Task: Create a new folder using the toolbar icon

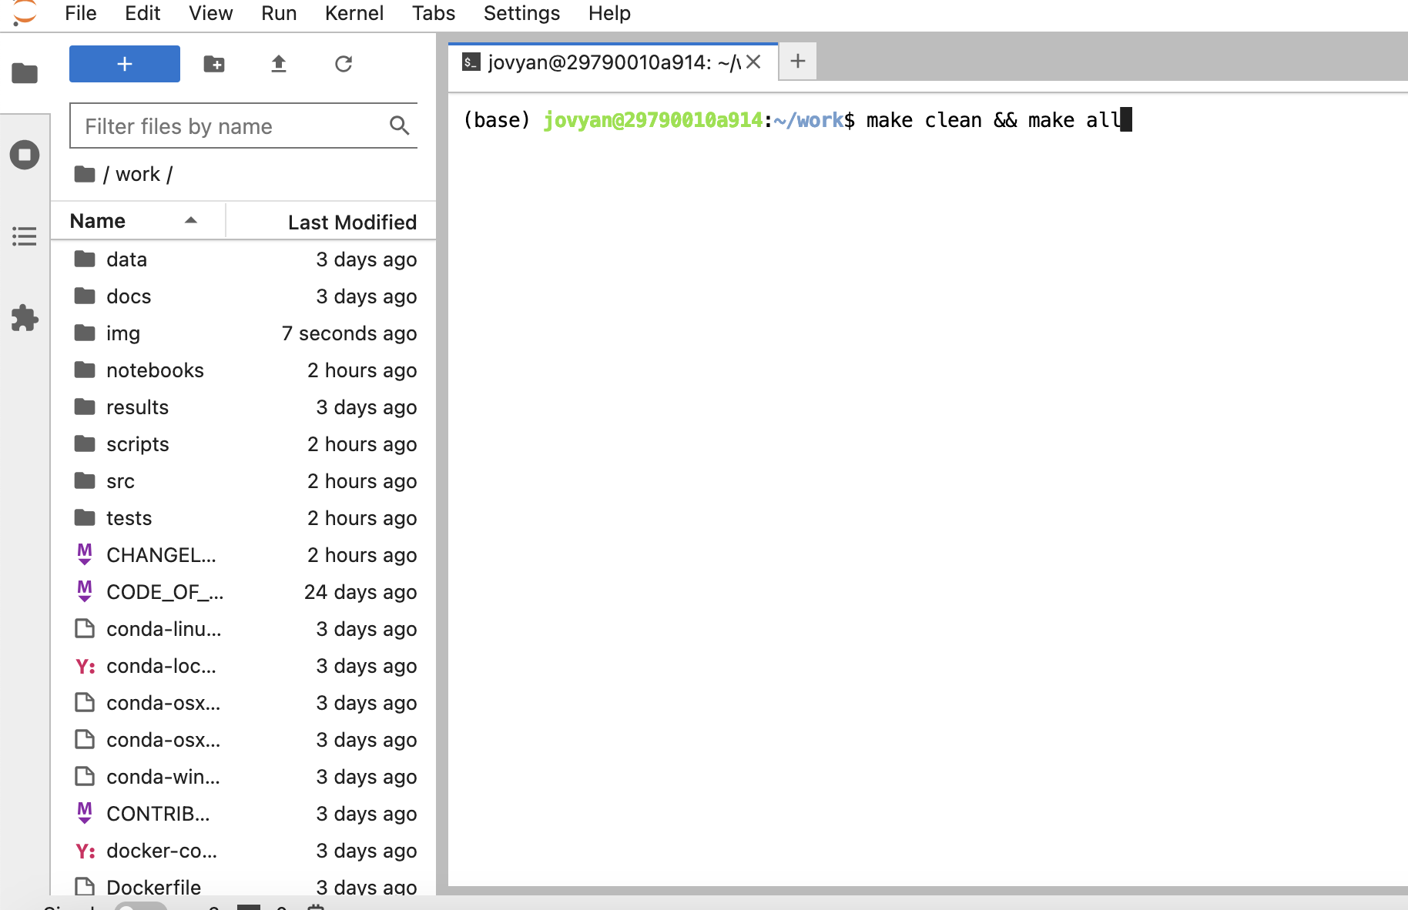Action: (214, 64)
